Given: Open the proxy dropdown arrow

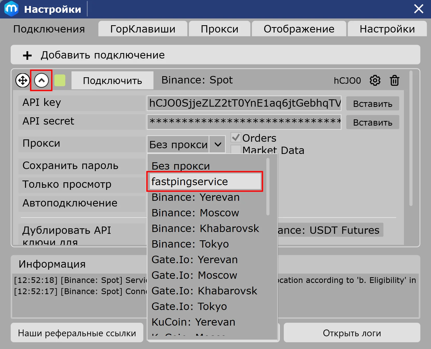Looking at the screenshot, I should coord(218,144).
